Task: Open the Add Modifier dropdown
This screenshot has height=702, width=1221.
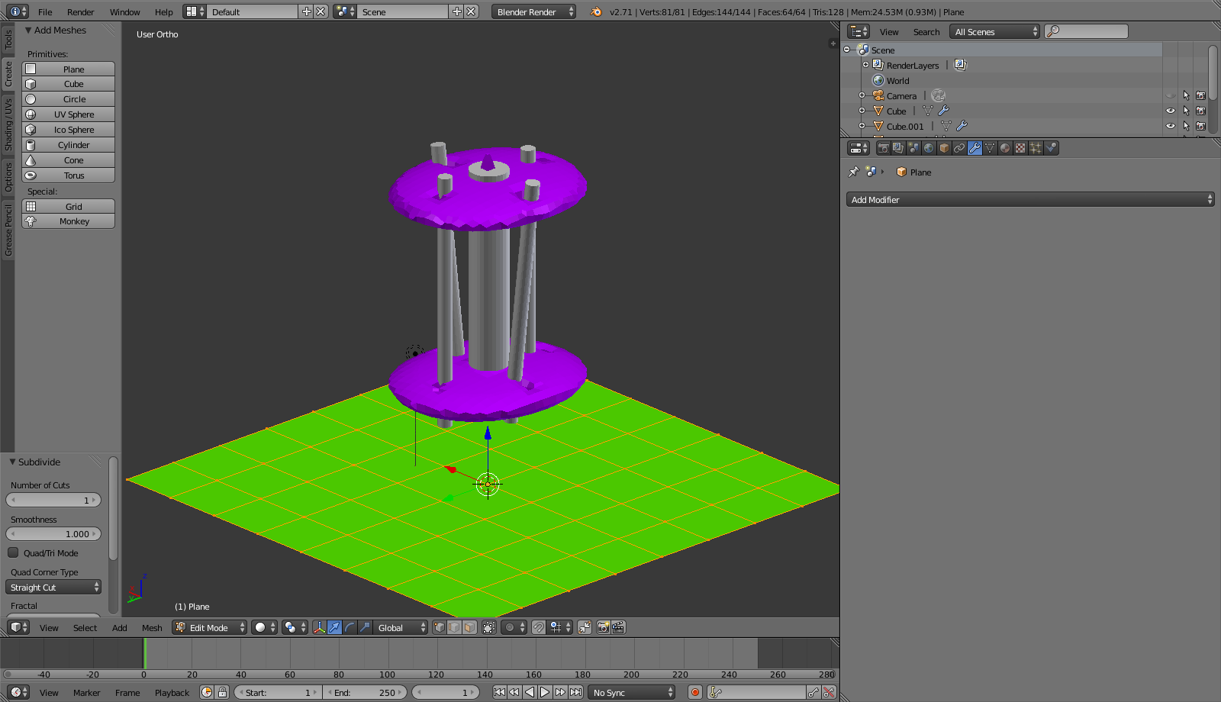Action: [x=1029, y=199]
